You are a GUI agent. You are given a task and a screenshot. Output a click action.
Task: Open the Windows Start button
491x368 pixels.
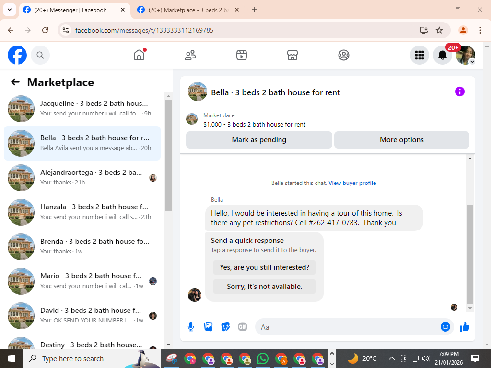(12, 358)
